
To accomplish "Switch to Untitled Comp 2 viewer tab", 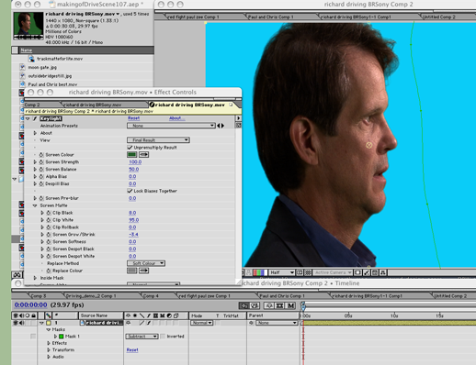I will [x=439, y=17].
